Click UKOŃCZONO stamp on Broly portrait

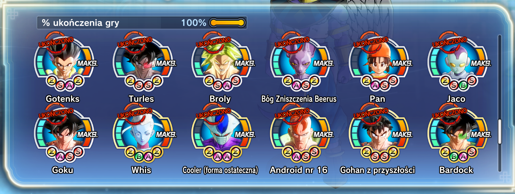click(x=213, y=42)
